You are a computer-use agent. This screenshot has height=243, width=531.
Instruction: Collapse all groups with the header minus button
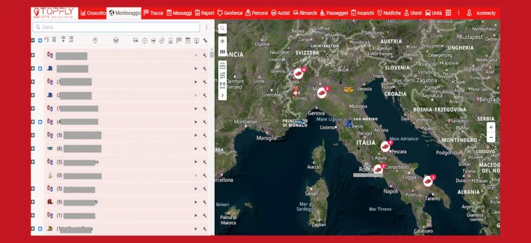tap(33, 40)
